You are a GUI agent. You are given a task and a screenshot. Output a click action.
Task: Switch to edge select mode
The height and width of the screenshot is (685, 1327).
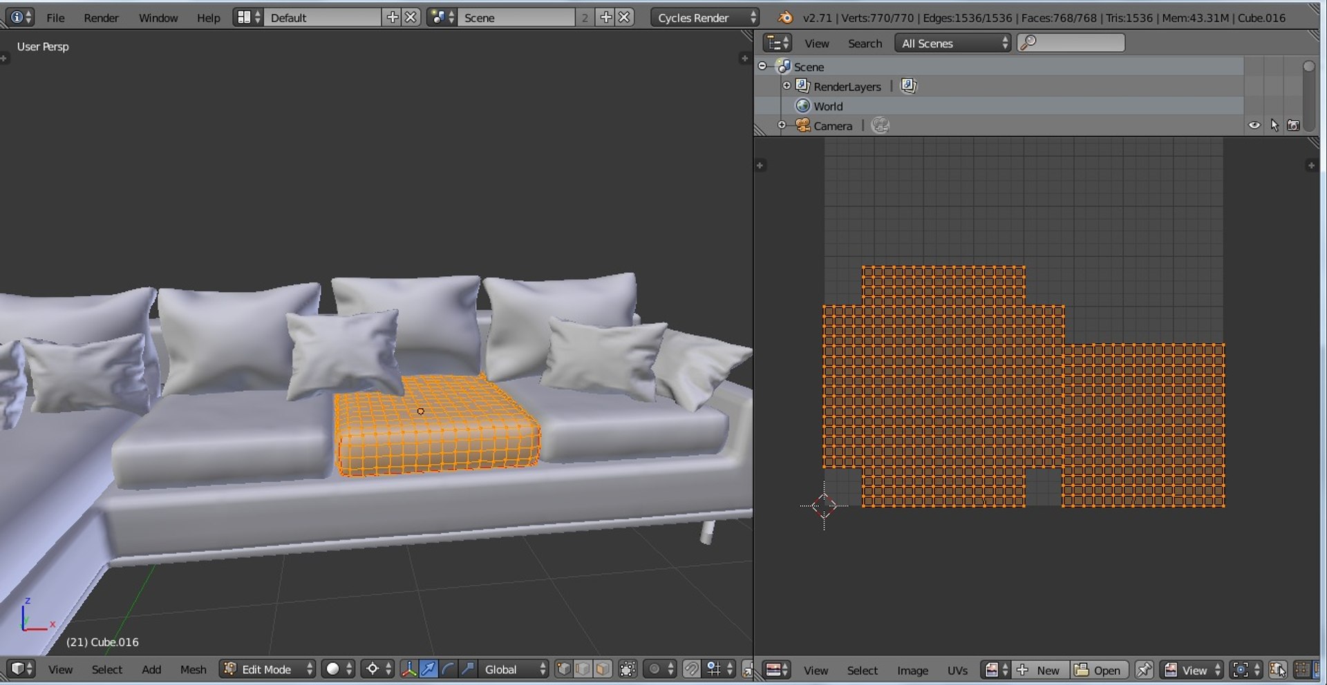click(x=583, y=669)
